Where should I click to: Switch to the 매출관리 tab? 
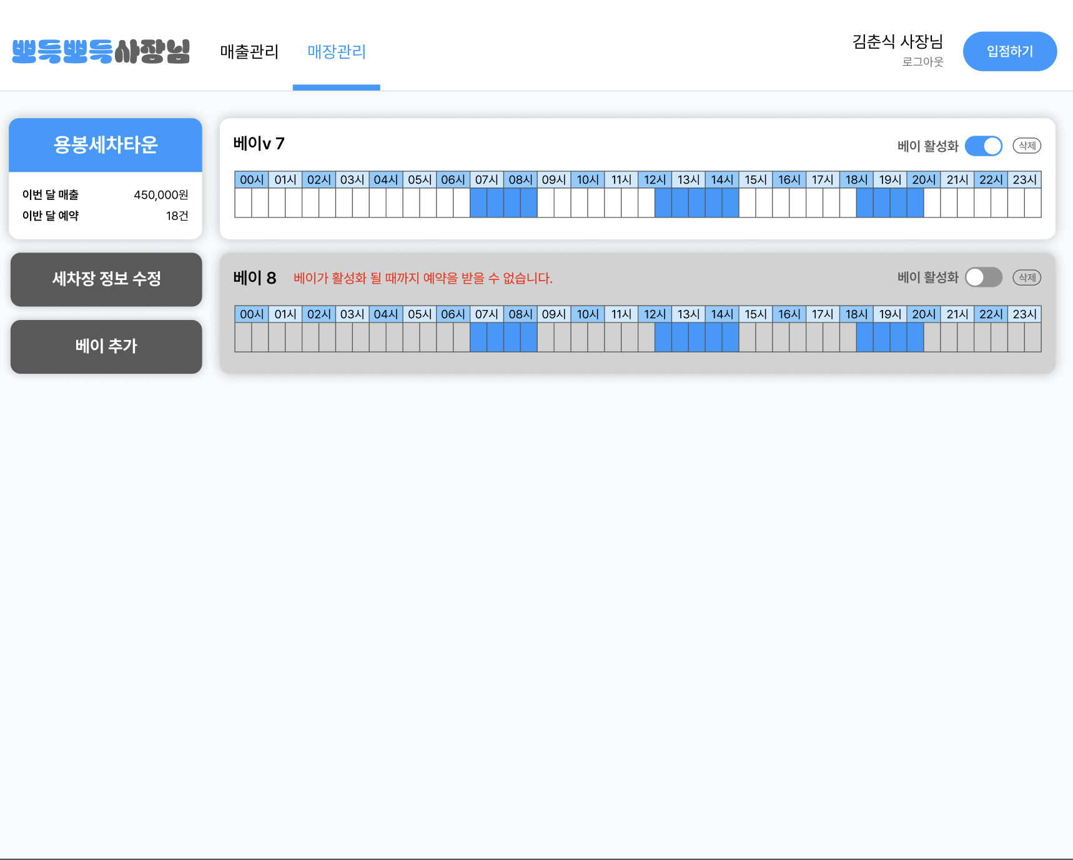pos(249,52)
